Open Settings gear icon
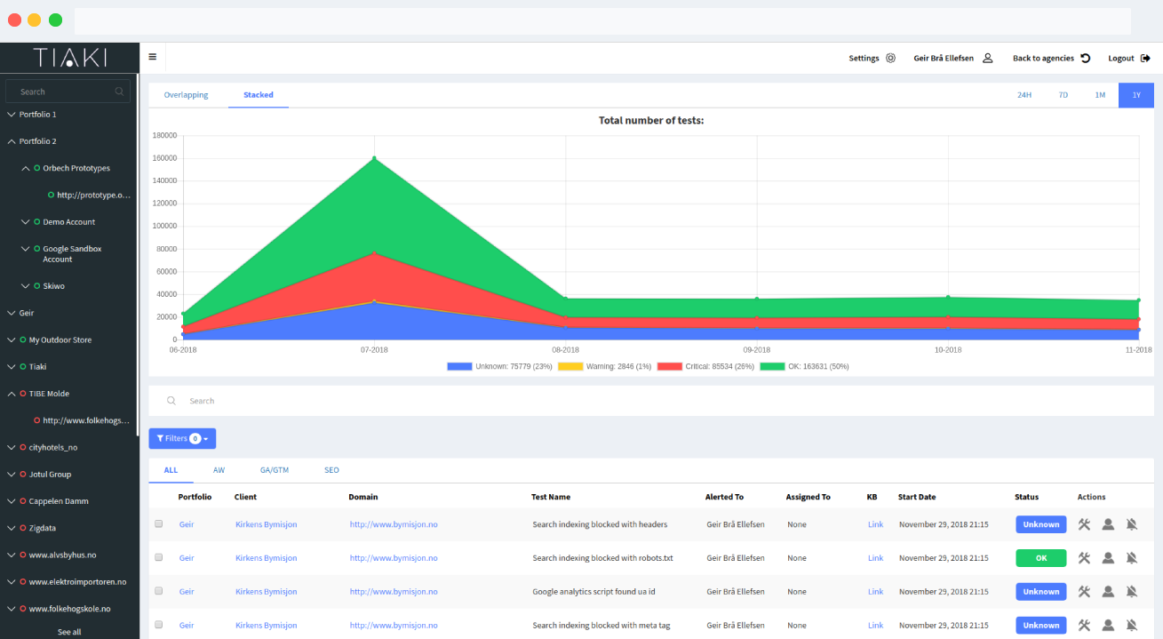Viewport: 1163px width, 639px height. click(x=890, y=58)
